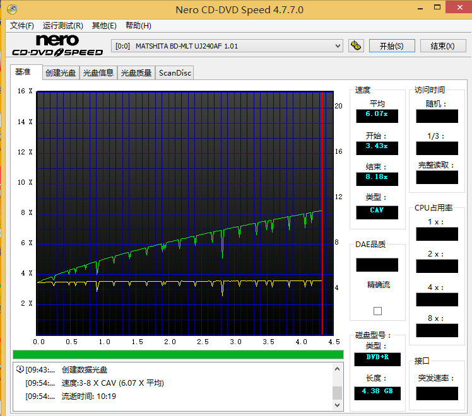Click the application icon in the title bar
Screen dimensions: 472x416
[x=11, y=9]
